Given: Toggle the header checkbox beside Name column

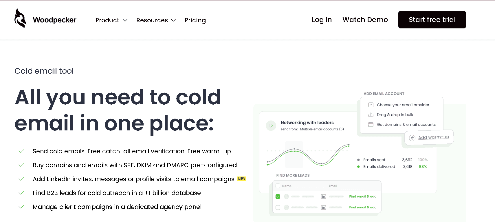Looking at the screenshot, I should (x=278, y=186).
